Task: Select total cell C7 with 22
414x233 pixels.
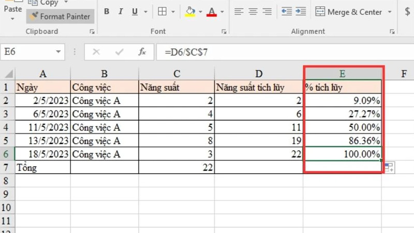Action: tap(176, 167)
